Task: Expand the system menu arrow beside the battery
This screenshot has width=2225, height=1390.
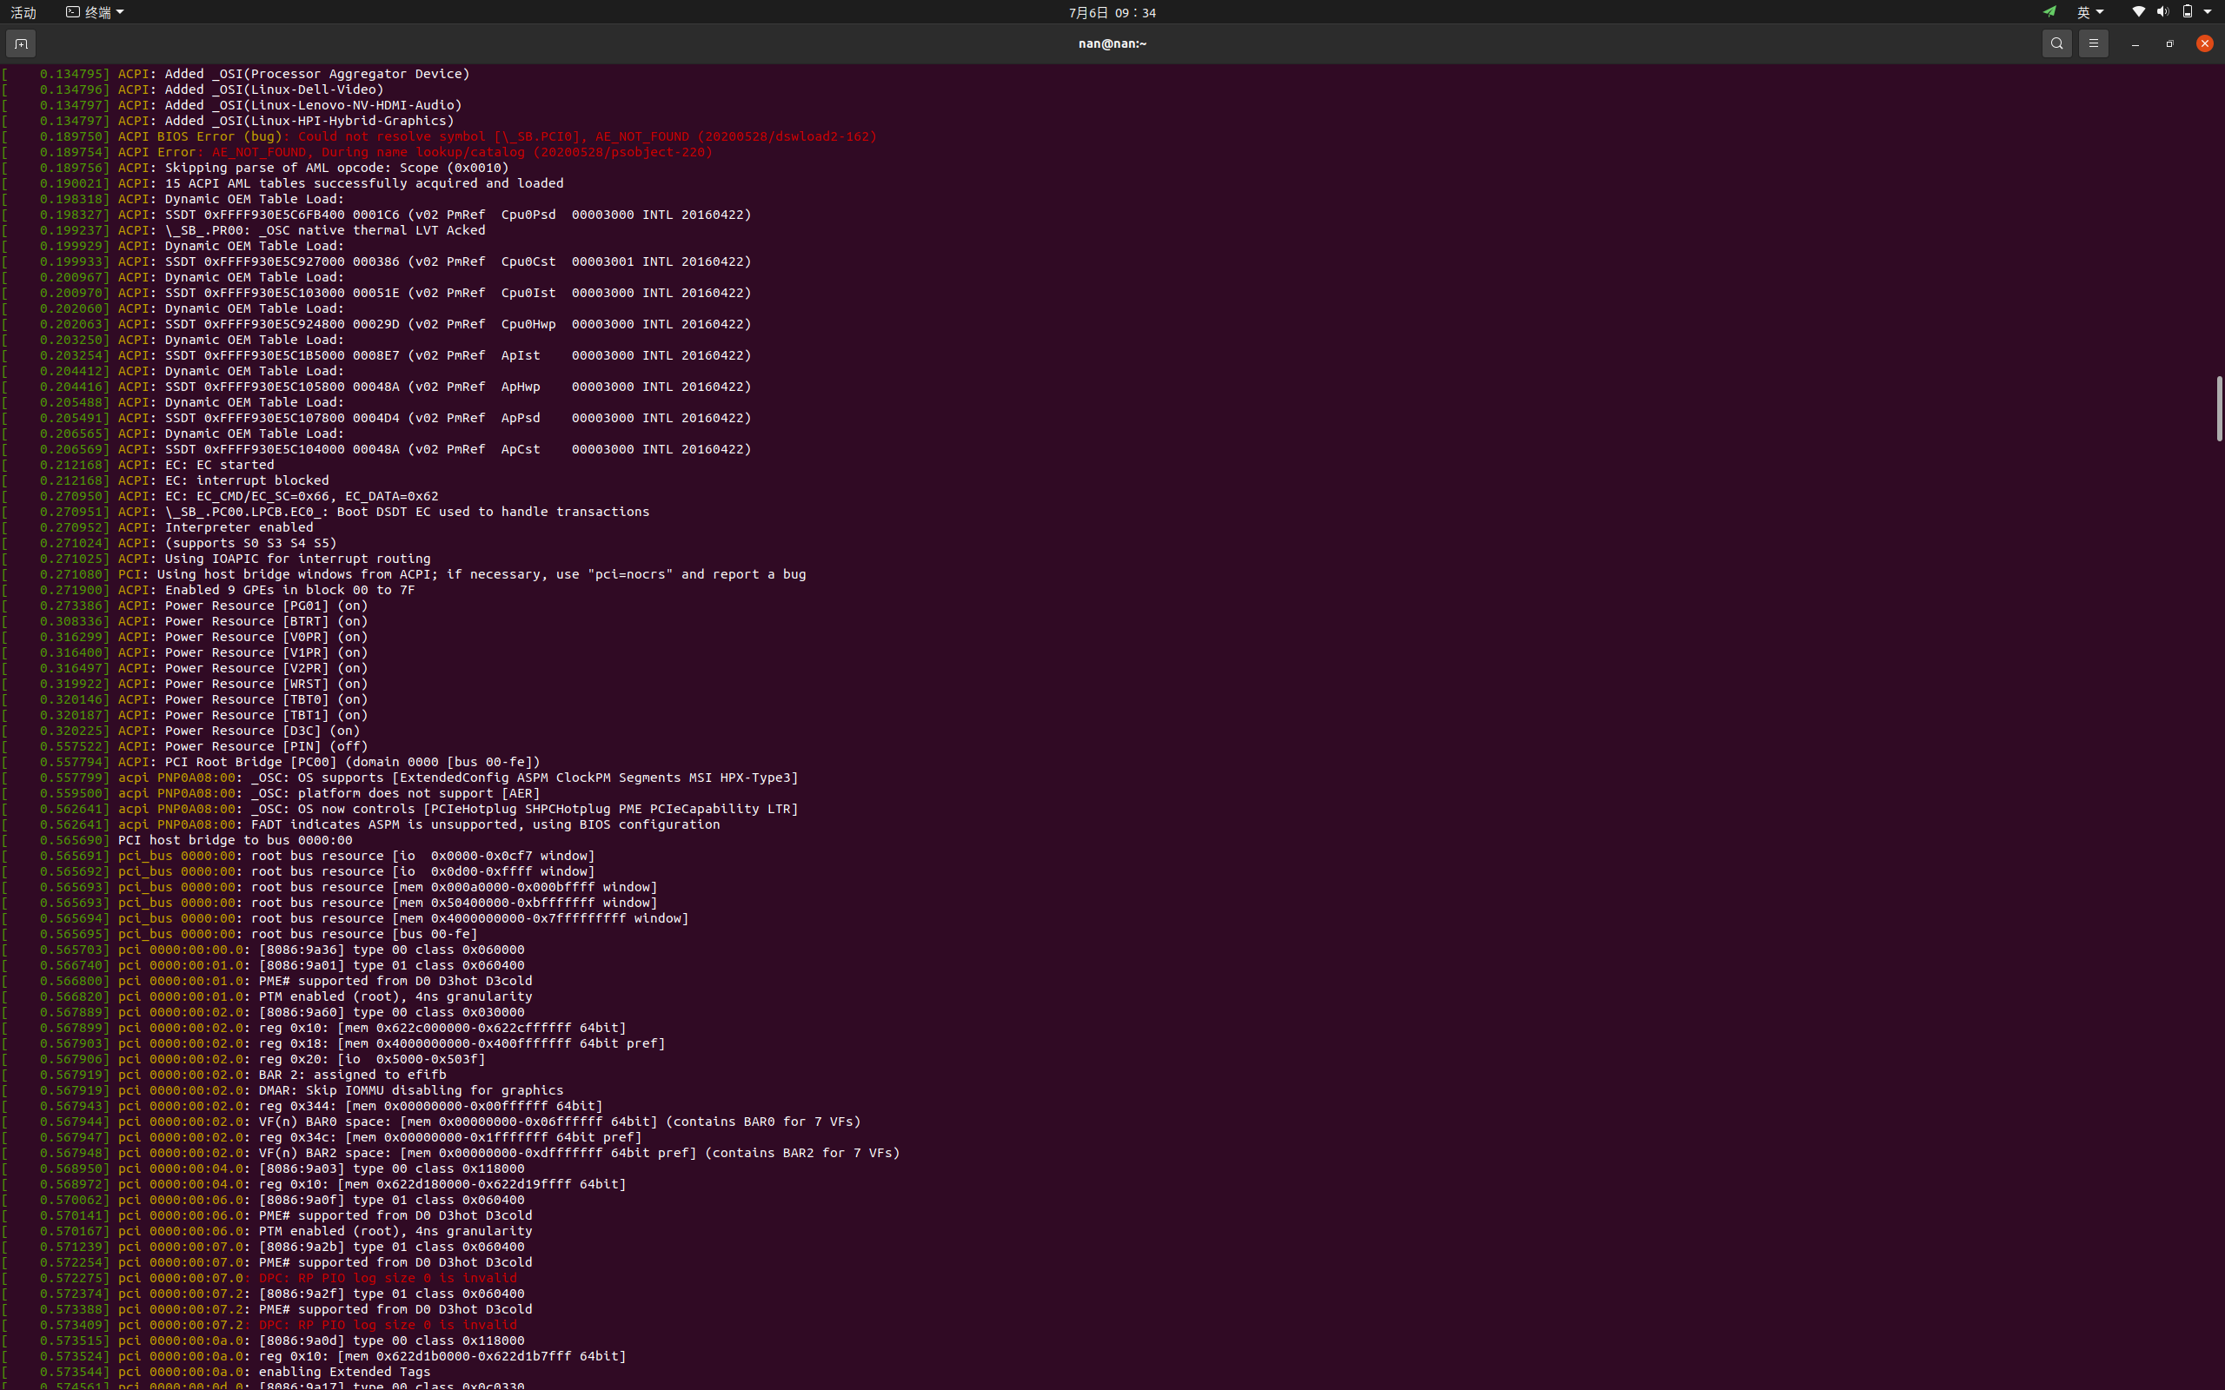Action: coord(2208,12)
